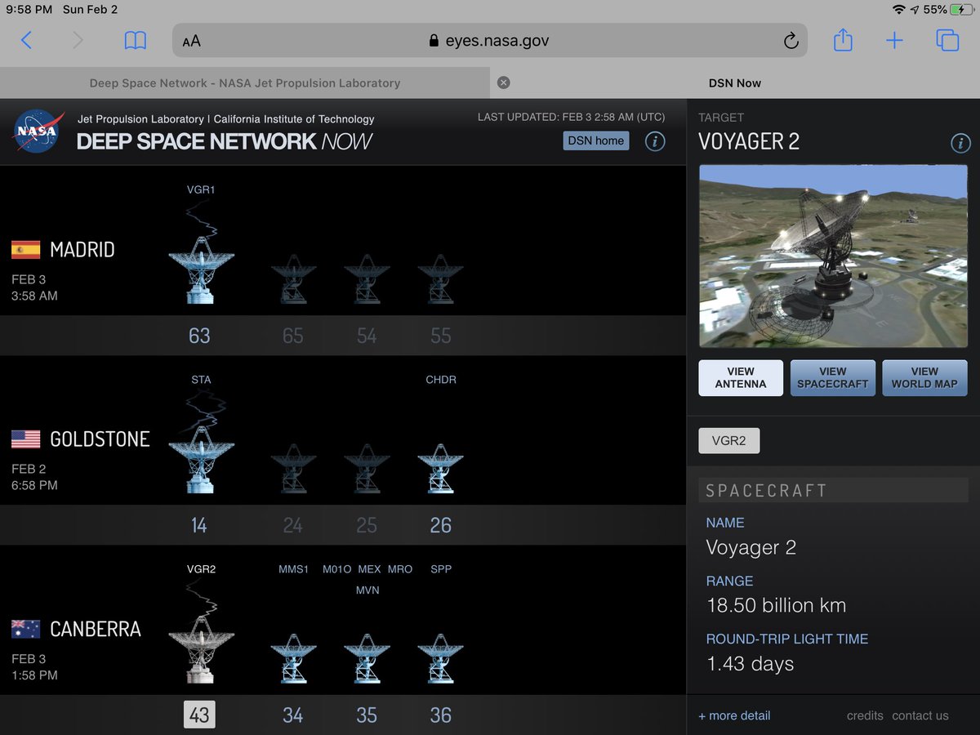
Task: Select Goldstone antenna dish 26
Action: pyautogui.click(x=440, y=468)
